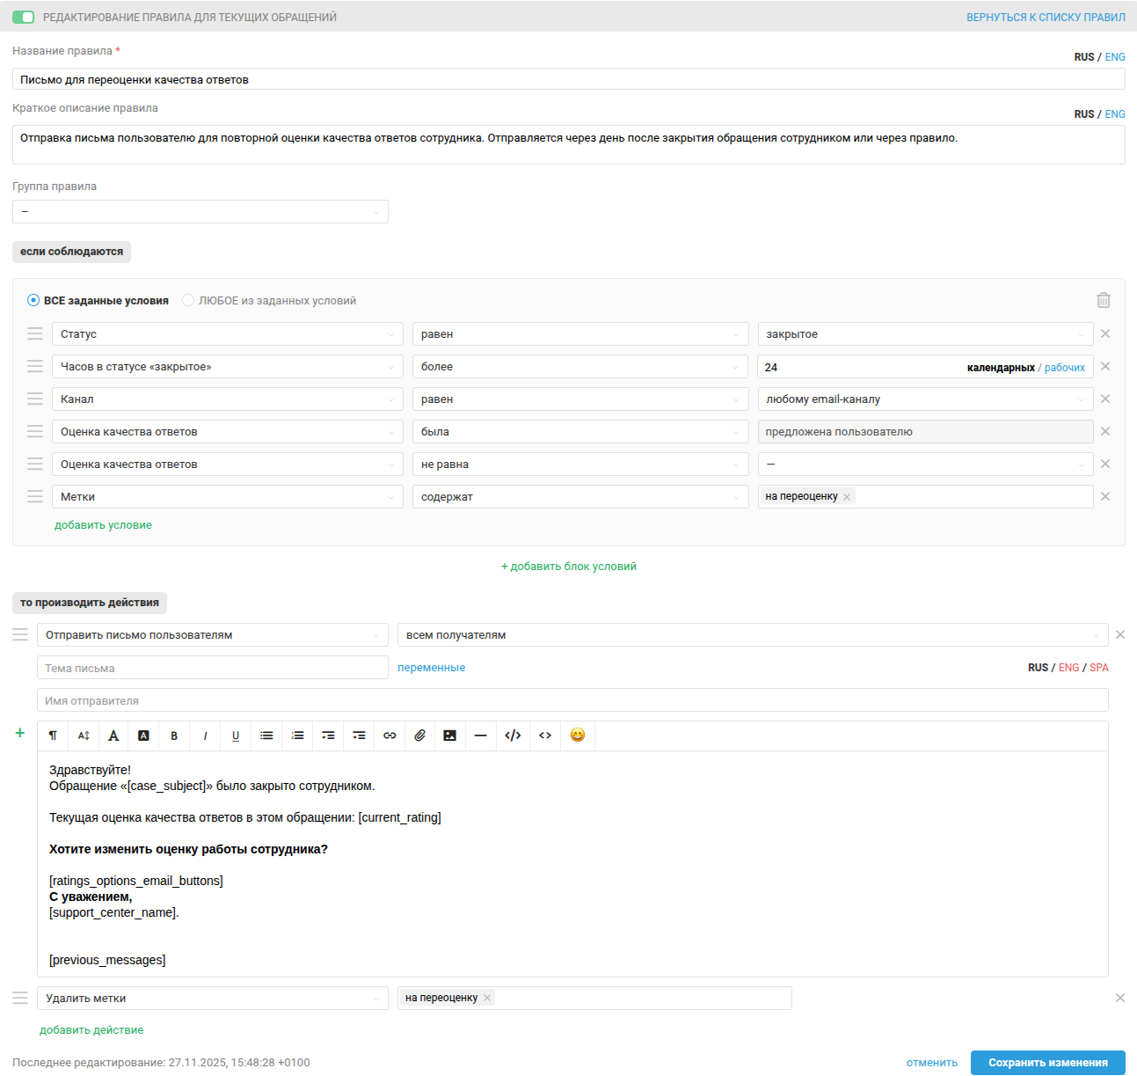
Task: Expand the 'закрытое' status value dropdown
Action: pyautogui.click(x=925, y=334)
